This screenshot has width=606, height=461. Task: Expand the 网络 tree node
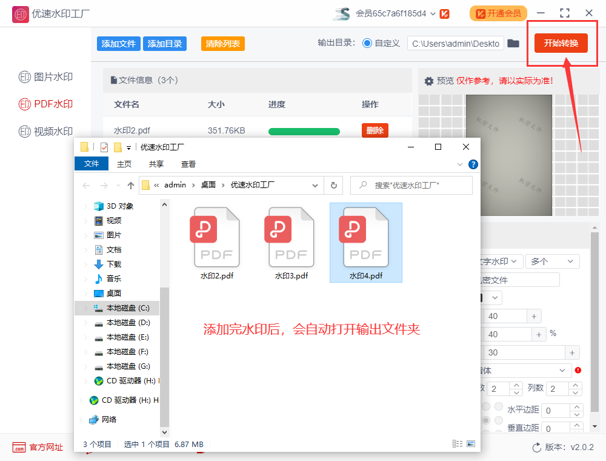point(81,420)
